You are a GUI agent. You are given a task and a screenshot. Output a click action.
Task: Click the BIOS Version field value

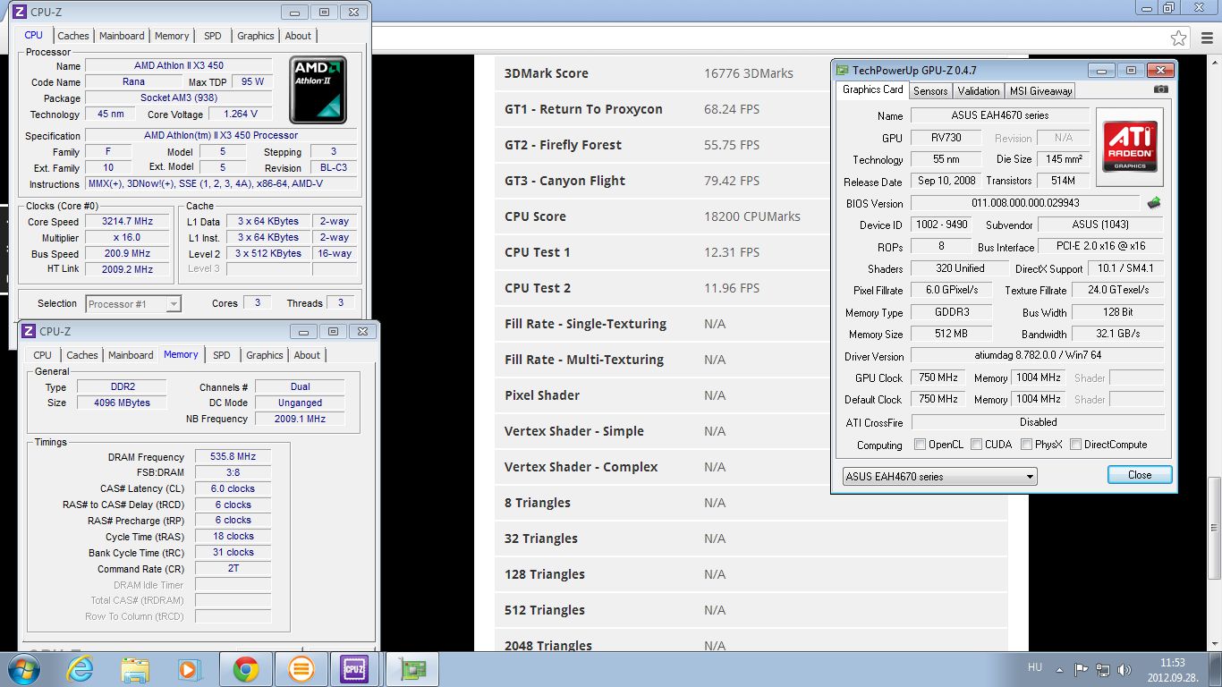(1025, 203)
